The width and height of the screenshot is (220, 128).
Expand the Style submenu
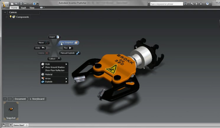point(54,64)
